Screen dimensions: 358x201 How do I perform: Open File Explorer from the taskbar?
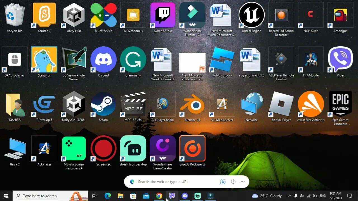coord(121,196)
